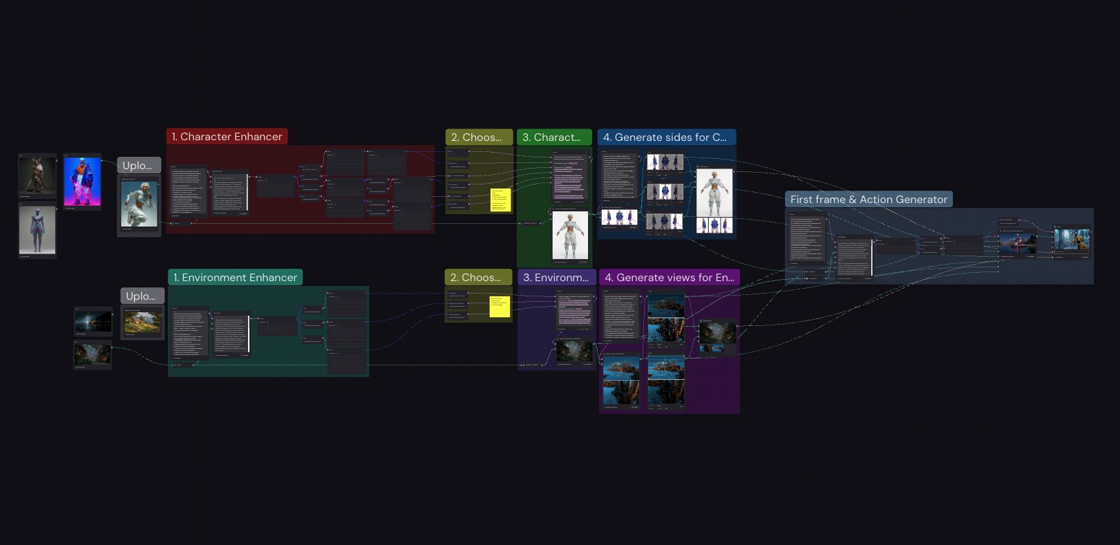Click the jumping white-haired character upload image
The width and height of the screenshot is (1120, 545).
139,204
